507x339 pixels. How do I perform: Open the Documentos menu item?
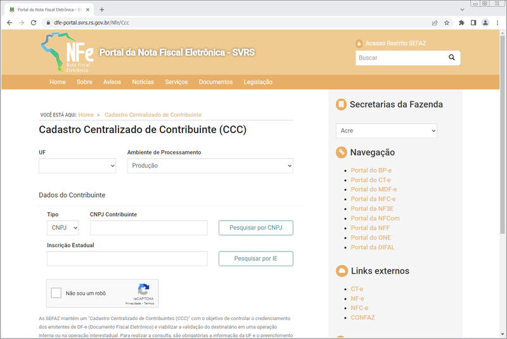215,82
